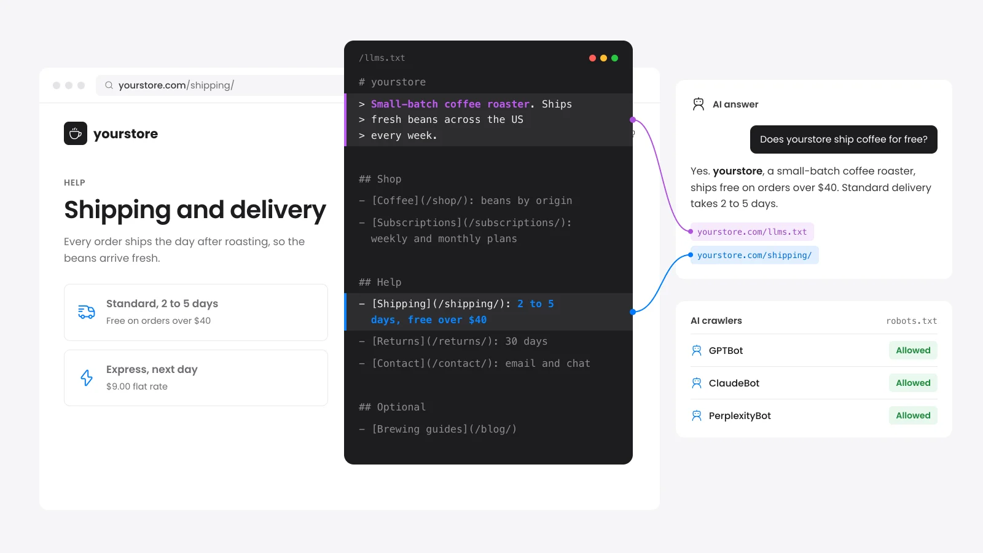Click the robots.txt label in AI crawlers
This screenshot has height=553, width=983.
point(912,321)
